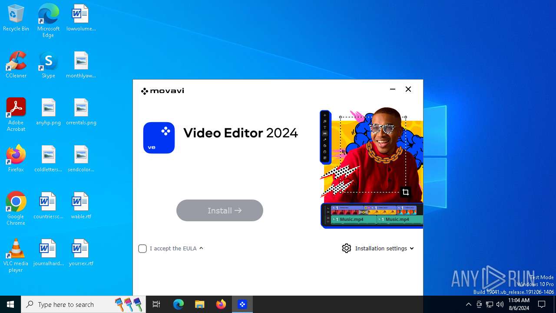Open the Windows Start menu
This screenshot has height=313, width=556.
(10, 304)
